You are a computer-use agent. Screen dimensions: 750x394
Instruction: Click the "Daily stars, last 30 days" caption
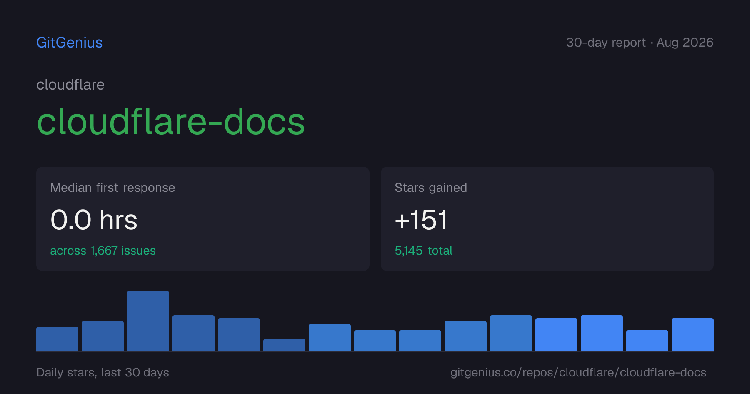(x=103, y=372)
